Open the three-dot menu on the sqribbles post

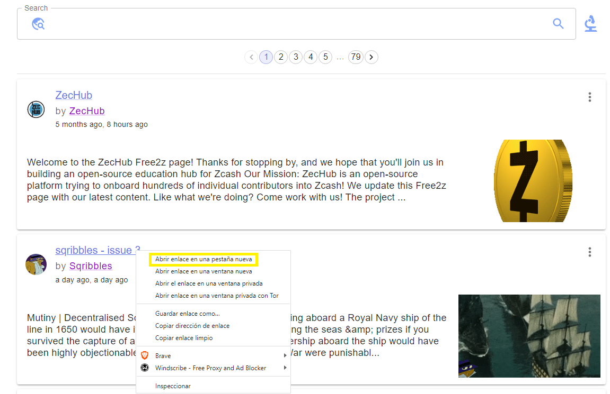[x=589, y=252]
